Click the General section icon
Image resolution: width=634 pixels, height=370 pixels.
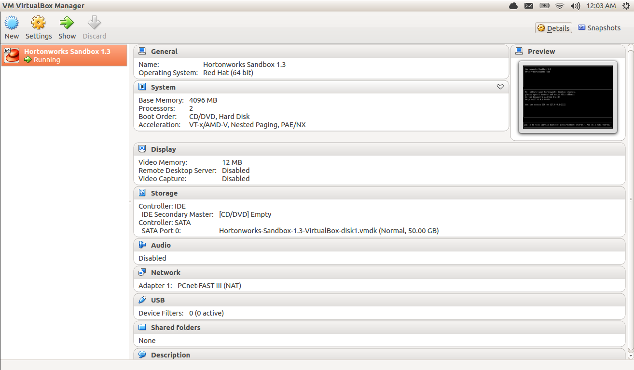142,51
